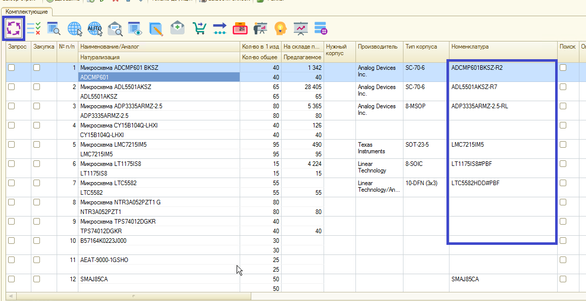Click the shopping cart icon in toolbar
This screenshot has height=301, width=586.
tap(199, 28)
